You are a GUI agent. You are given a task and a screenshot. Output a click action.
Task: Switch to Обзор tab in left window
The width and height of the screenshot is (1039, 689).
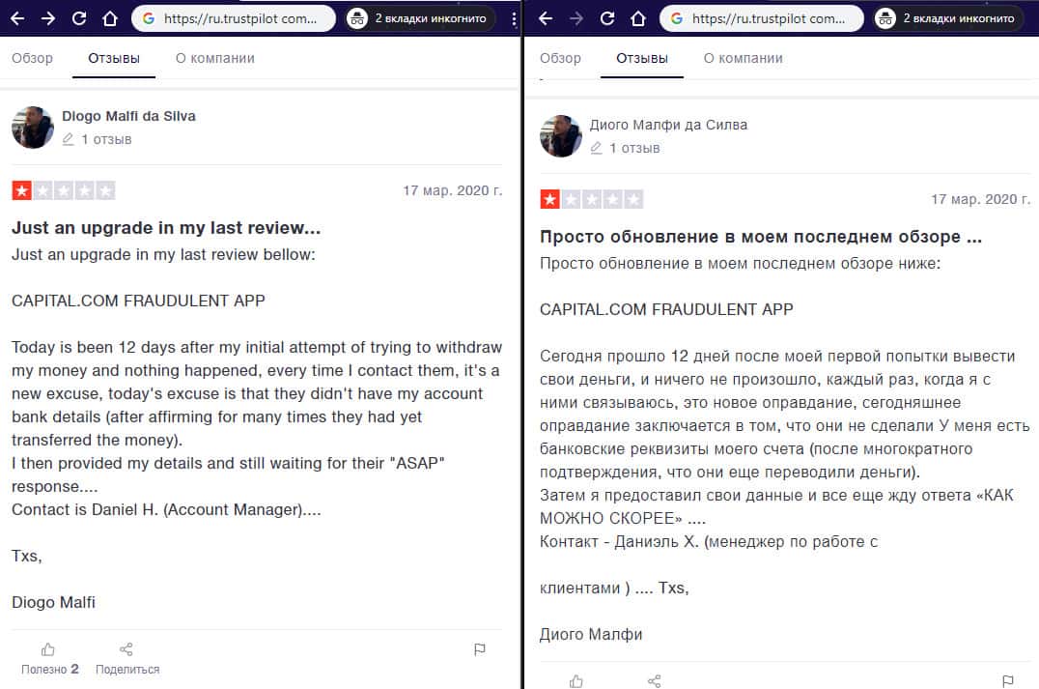tap(32, 58)
